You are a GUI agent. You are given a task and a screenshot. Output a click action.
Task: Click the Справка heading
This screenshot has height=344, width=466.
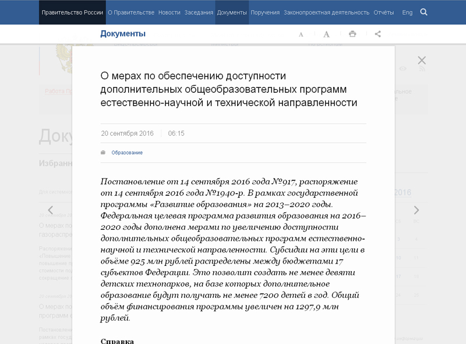(x=117, y=341)
